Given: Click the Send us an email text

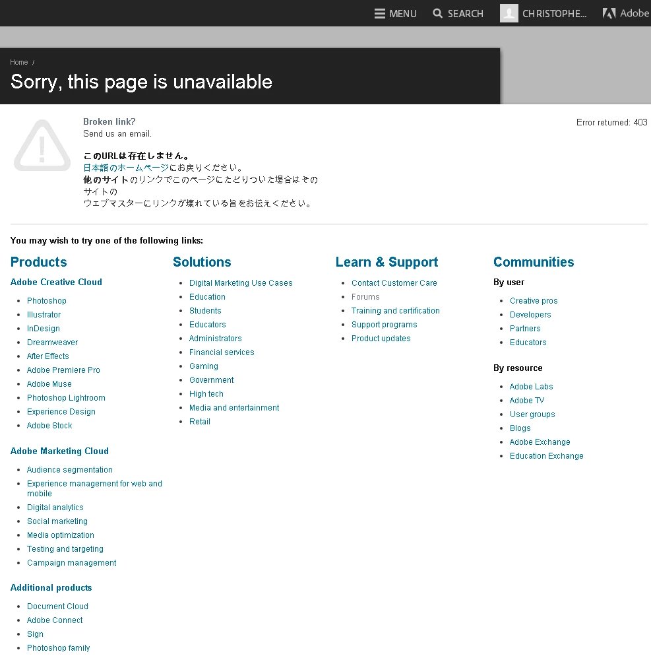Looking at the screenshot, I should [x=117, y=133].
